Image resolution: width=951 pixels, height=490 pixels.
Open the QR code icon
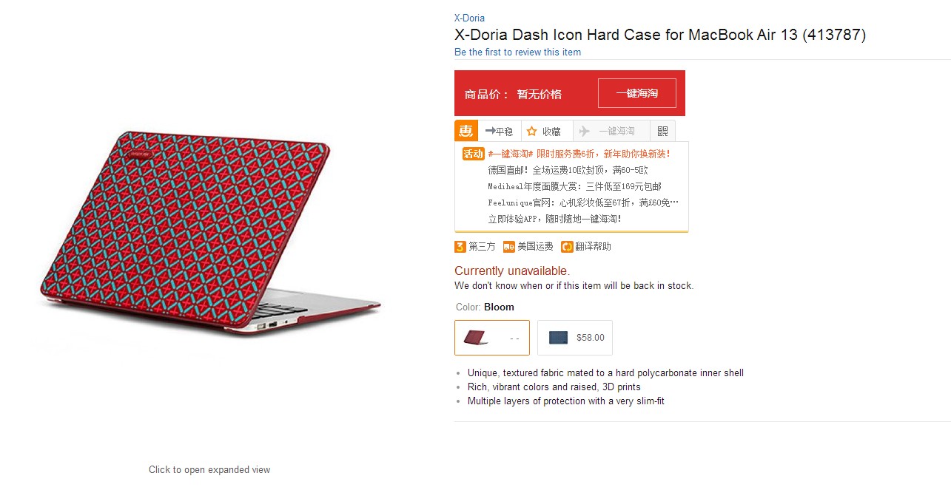pos(662,131)
